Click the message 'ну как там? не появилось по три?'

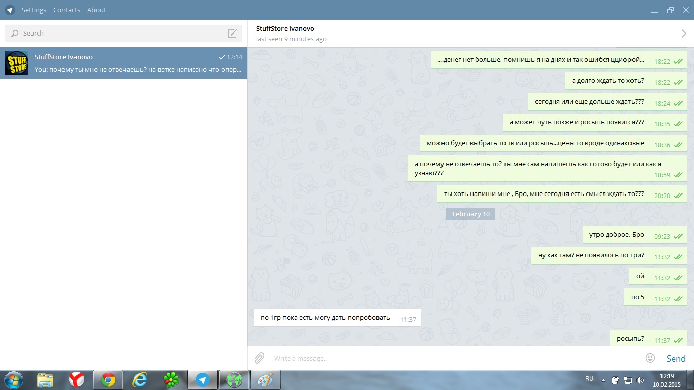[610, 256]
